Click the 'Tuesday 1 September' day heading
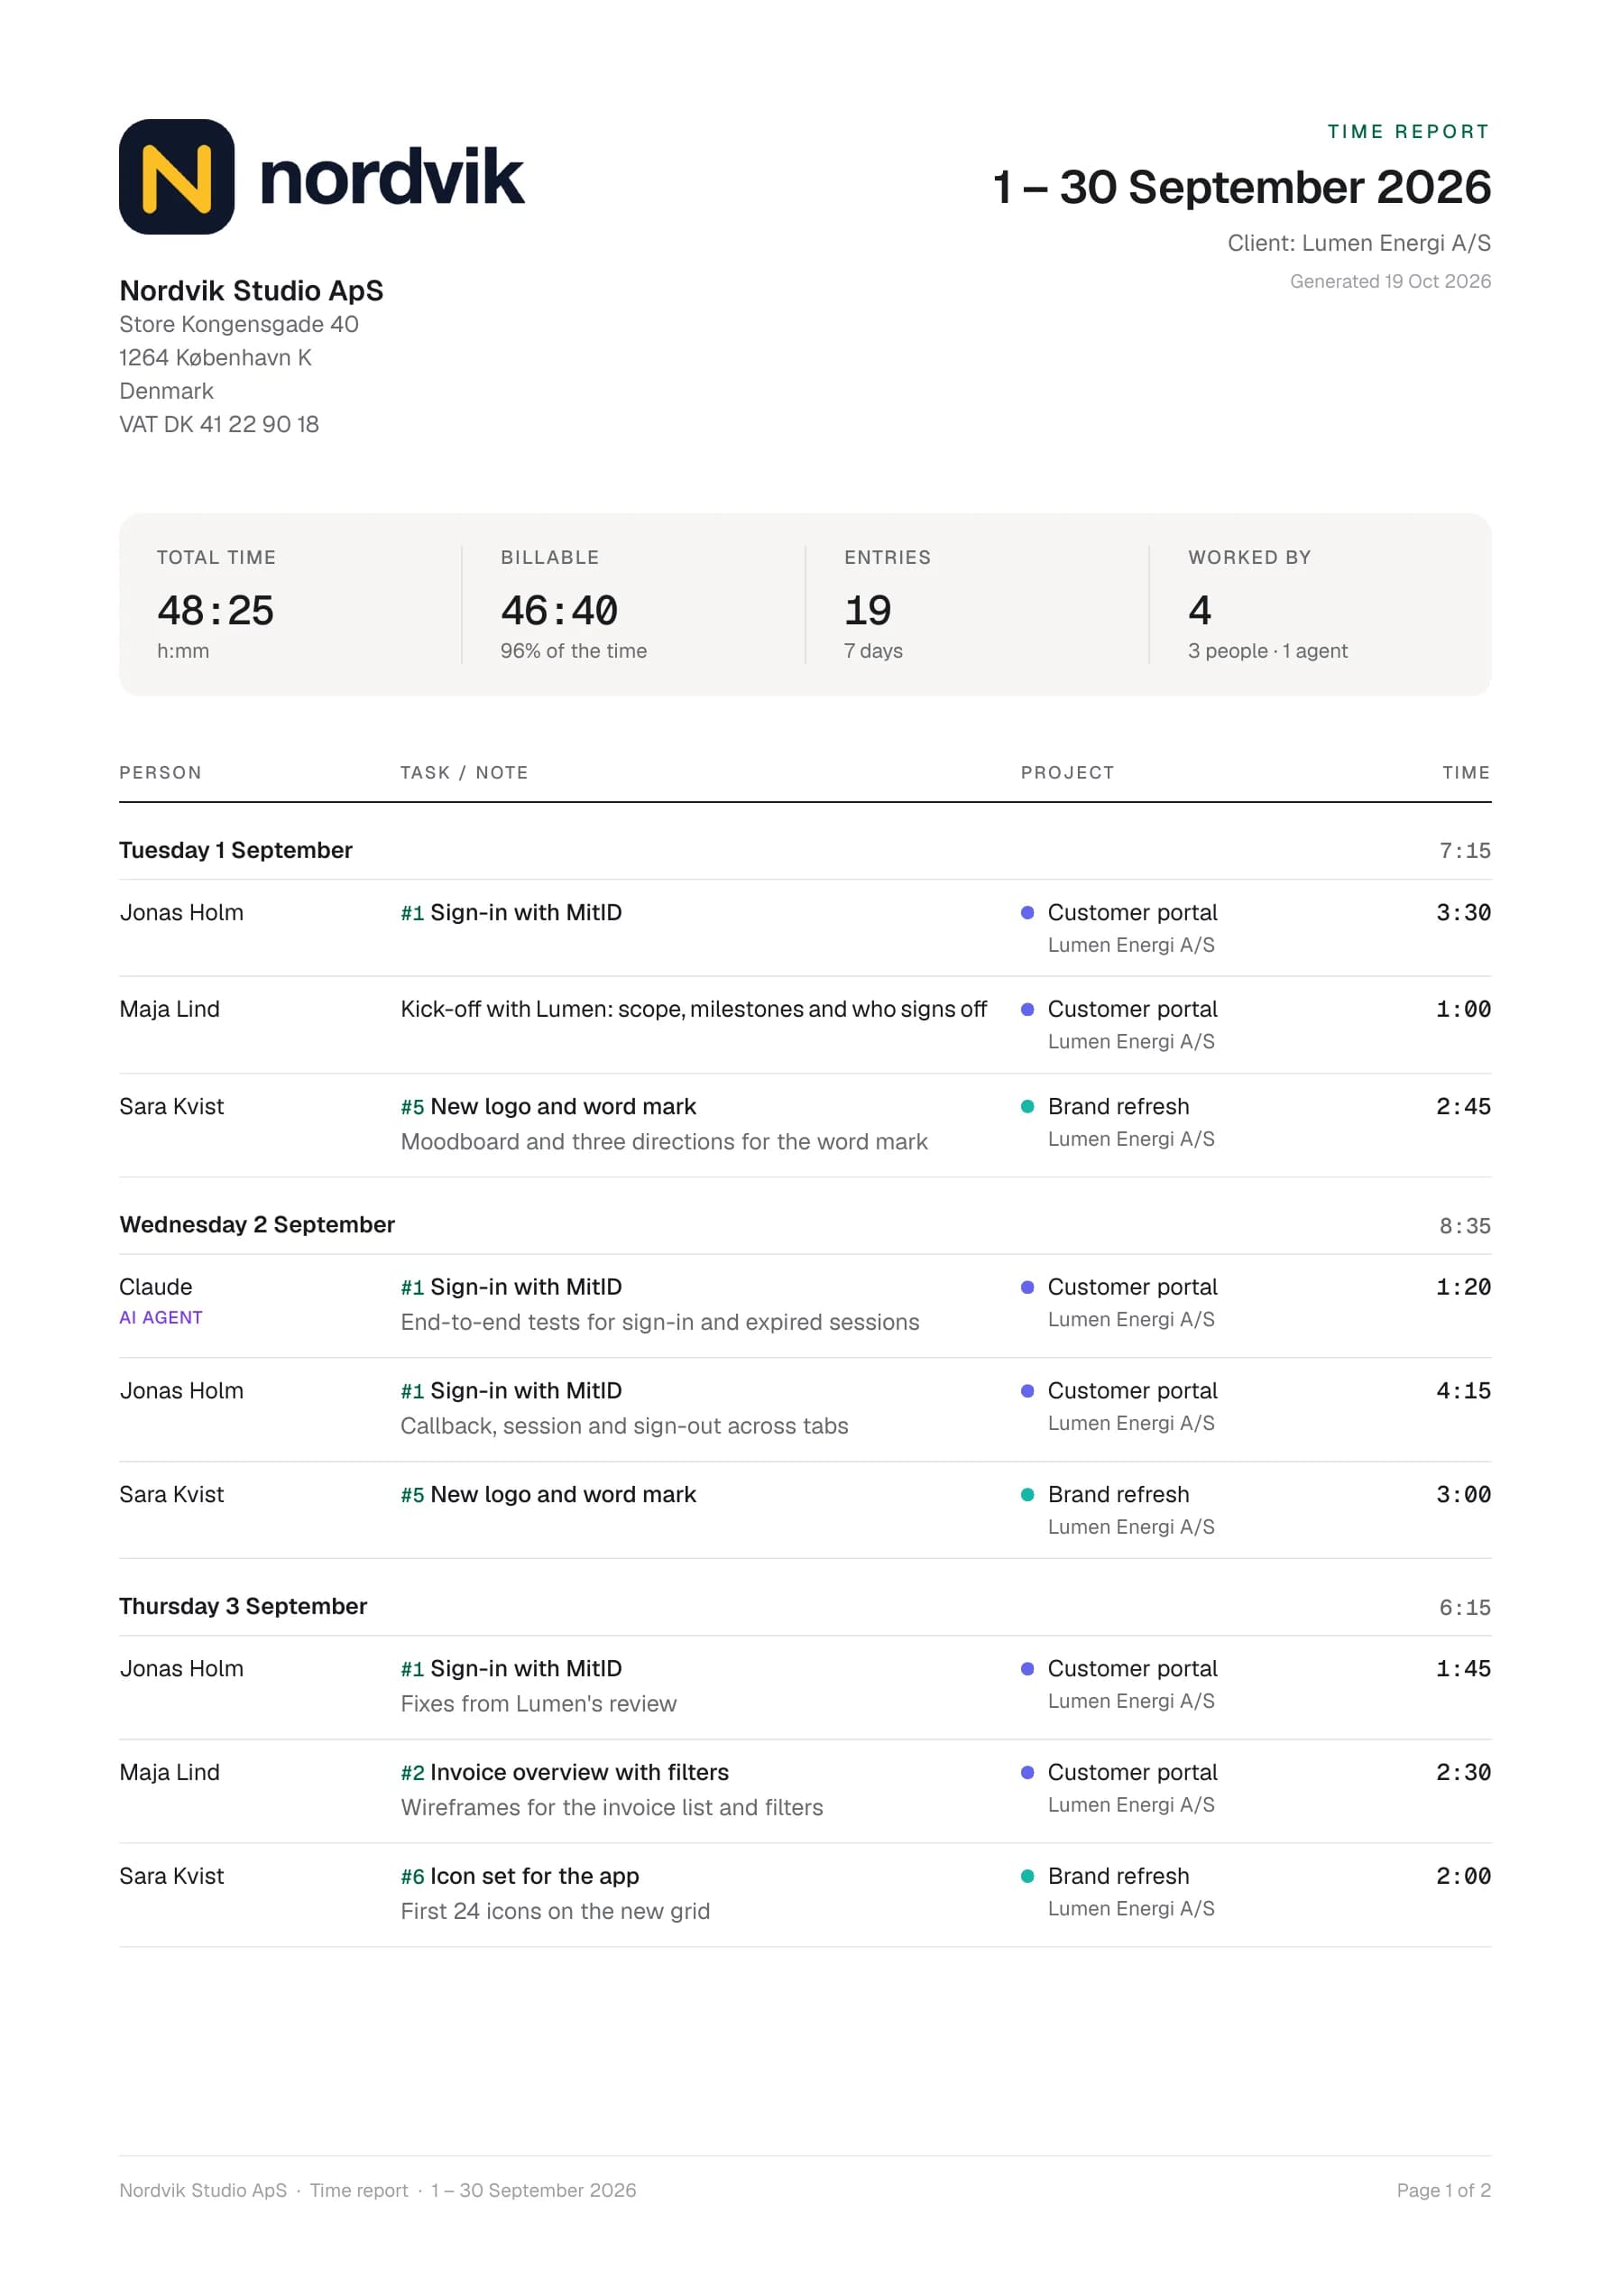Screen dimensions: 1611x2279 coord(236,851)
